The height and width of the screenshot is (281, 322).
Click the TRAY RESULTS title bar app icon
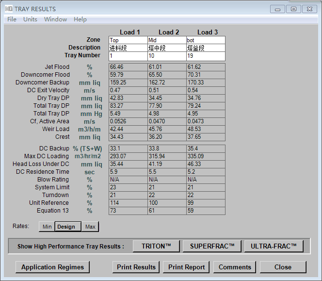[9, 9]
